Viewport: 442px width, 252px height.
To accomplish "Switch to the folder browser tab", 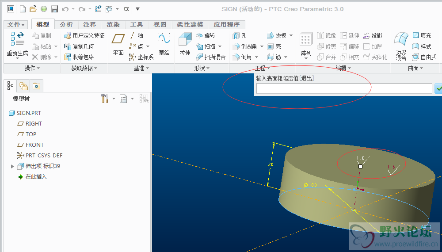I will [23, 86].
